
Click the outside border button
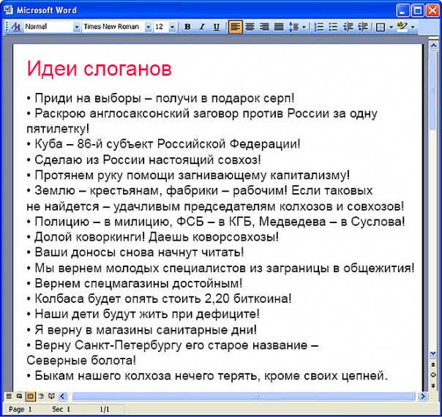pos(380,27)
